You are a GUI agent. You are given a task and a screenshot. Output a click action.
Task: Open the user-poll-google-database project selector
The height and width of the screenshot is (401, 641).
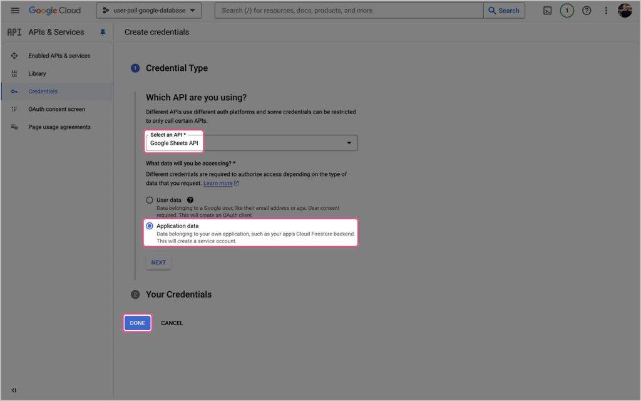coord(149,10)
